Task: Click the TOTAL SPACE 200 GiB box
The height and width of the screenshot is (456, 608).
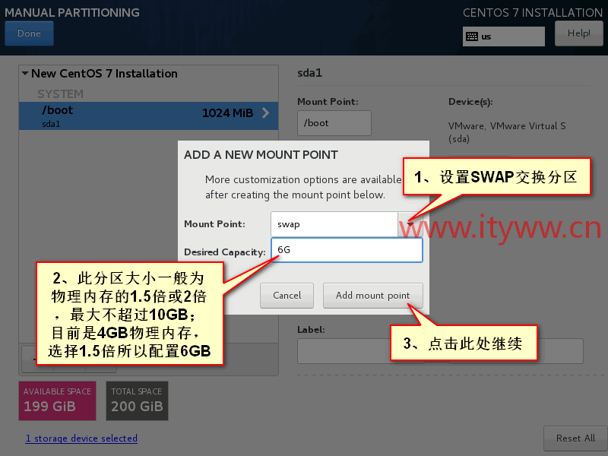Action: pos(137,401)
